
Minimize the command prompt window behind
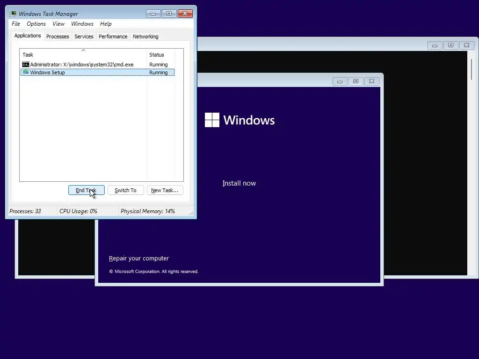coord(435,45)
